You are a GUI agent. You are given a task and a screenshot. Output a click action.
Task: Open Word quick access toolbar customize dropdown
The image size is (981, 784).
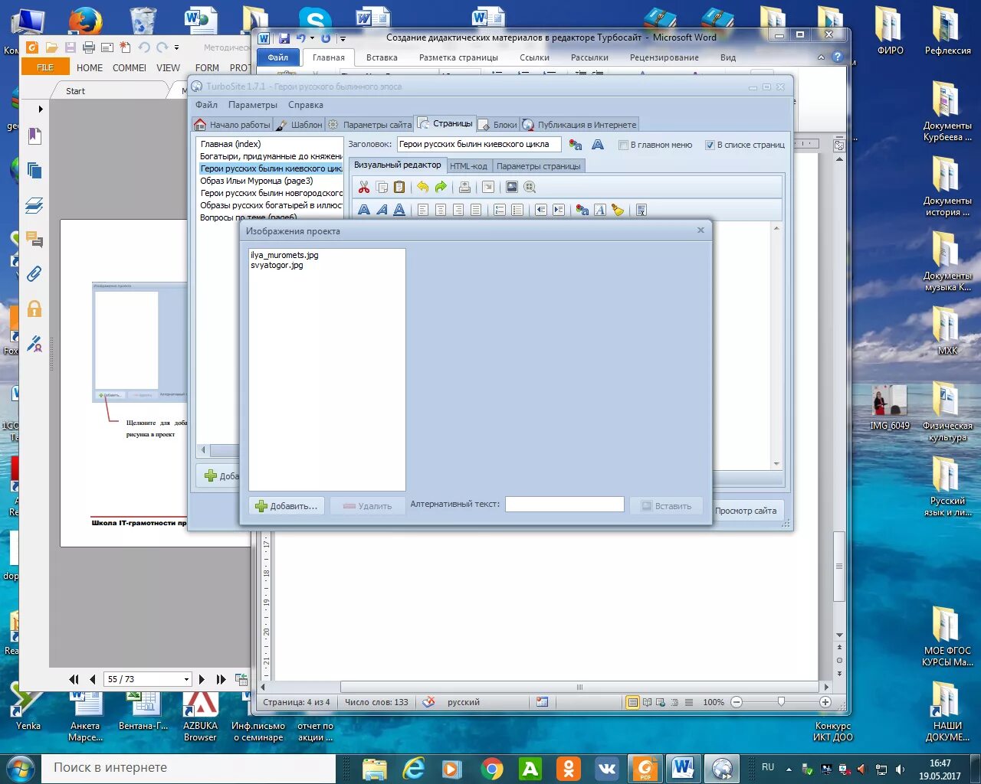[x=343, y=38]
